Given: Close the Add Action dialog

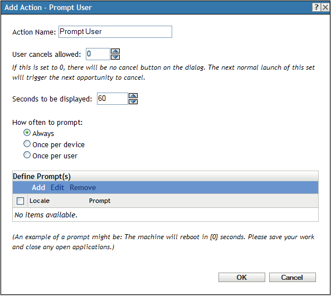Looking at the screenshot, I should pyautogui.click(x=325, y=7).
